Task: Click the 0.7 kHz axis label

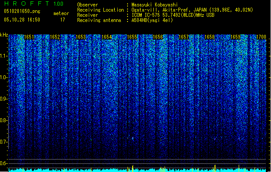Action: coord(3,142)
